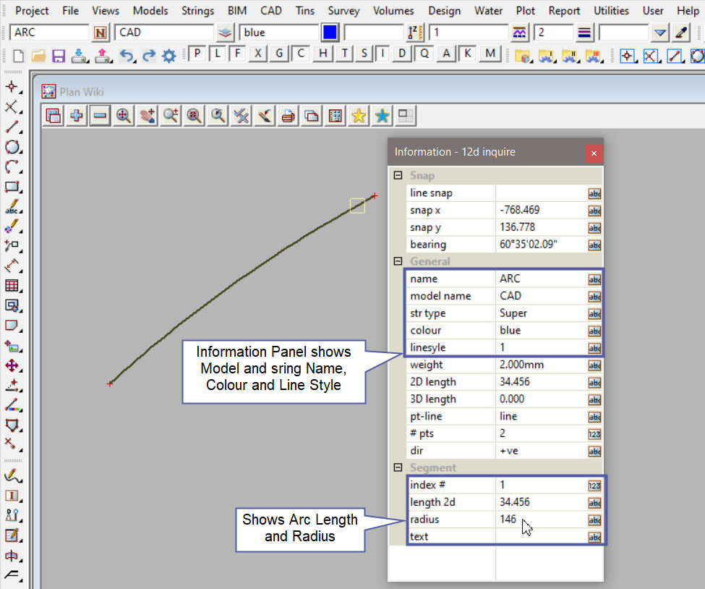
Task: Open the Survey menu
Action: click(x=343, y=11)
